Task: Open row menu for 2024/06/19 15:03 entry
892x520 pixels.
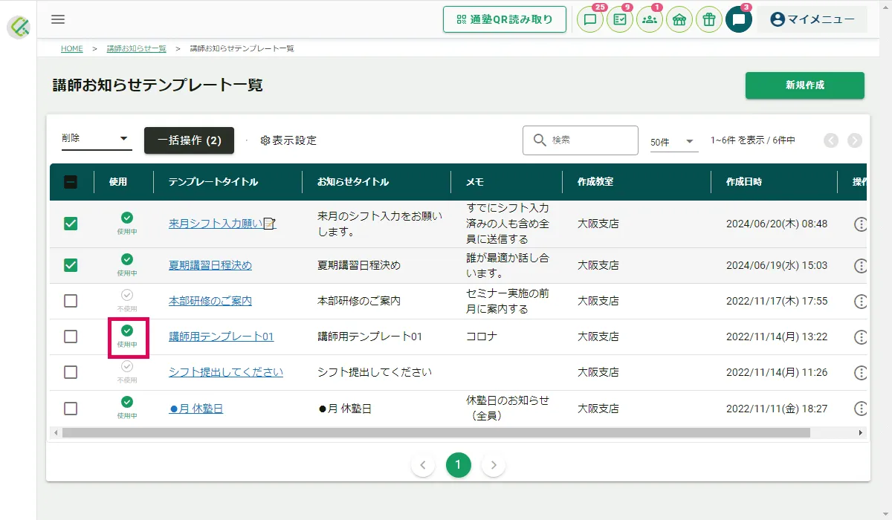Action: point(861,265)
